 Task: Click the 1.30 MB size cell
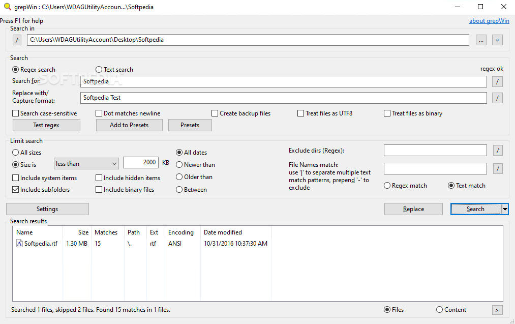click(x=77, y=244)
